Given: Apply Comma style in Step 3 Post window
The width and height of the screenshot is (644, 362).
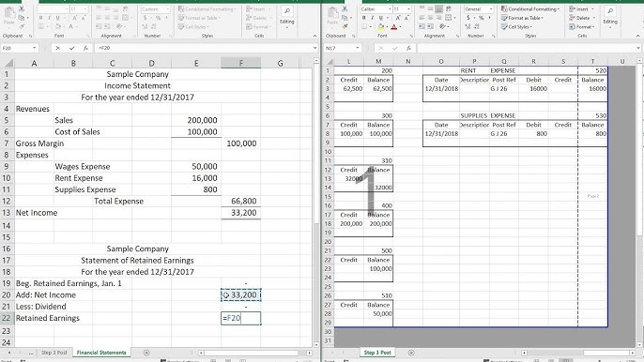Looking at the screenshot, I should 489,18.
